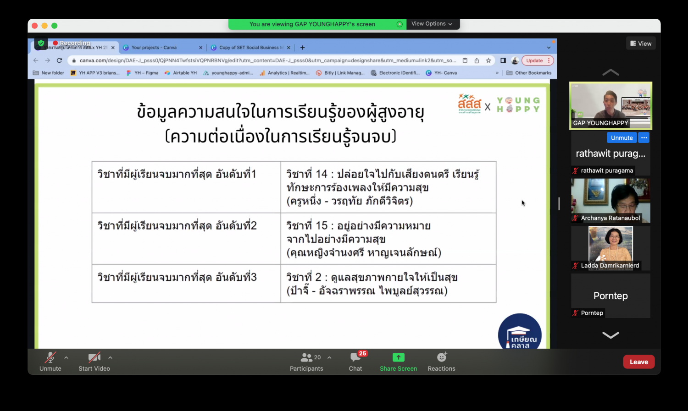The image size is (688, 411).
Task: Open video options arrow beside Start Video
Action: coord(110,357)
